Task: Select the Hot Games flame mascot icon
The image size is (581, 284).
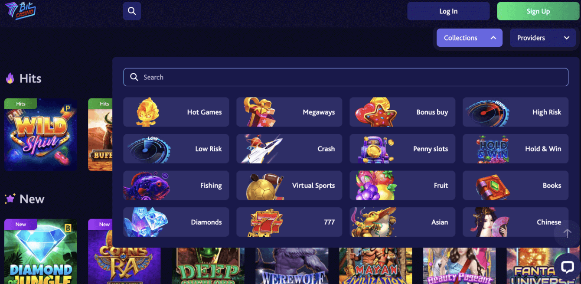Action: pyautogui.click(x=148, y=112)
